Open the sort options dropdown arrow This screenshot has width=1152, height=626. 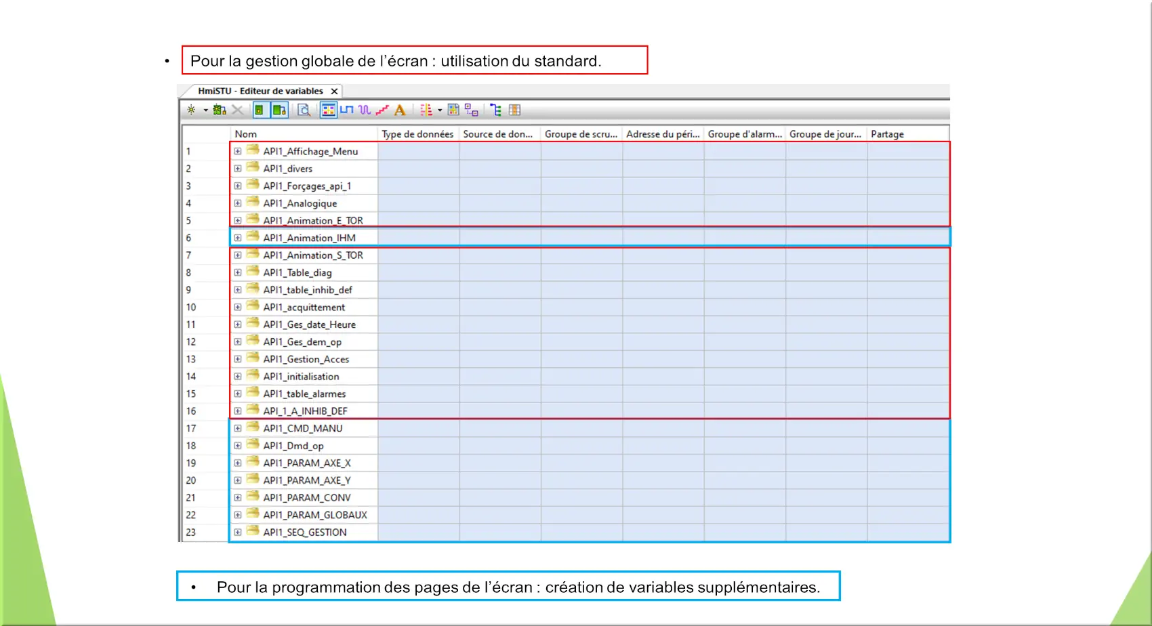(x=440, y=110)
